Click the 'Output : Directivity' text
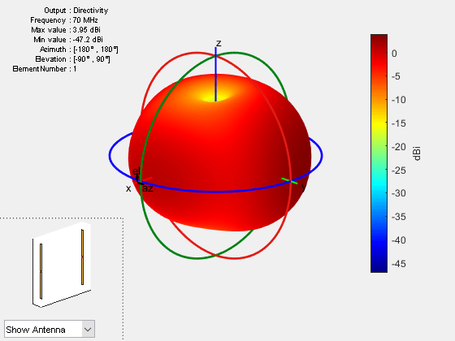The width and height of the screenshot is (455, 341). click(x=76, y=11)
